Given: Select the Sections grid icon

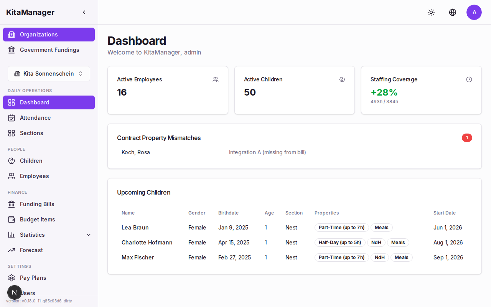Looking at the screenshot, I should click(x=12, y=133).
